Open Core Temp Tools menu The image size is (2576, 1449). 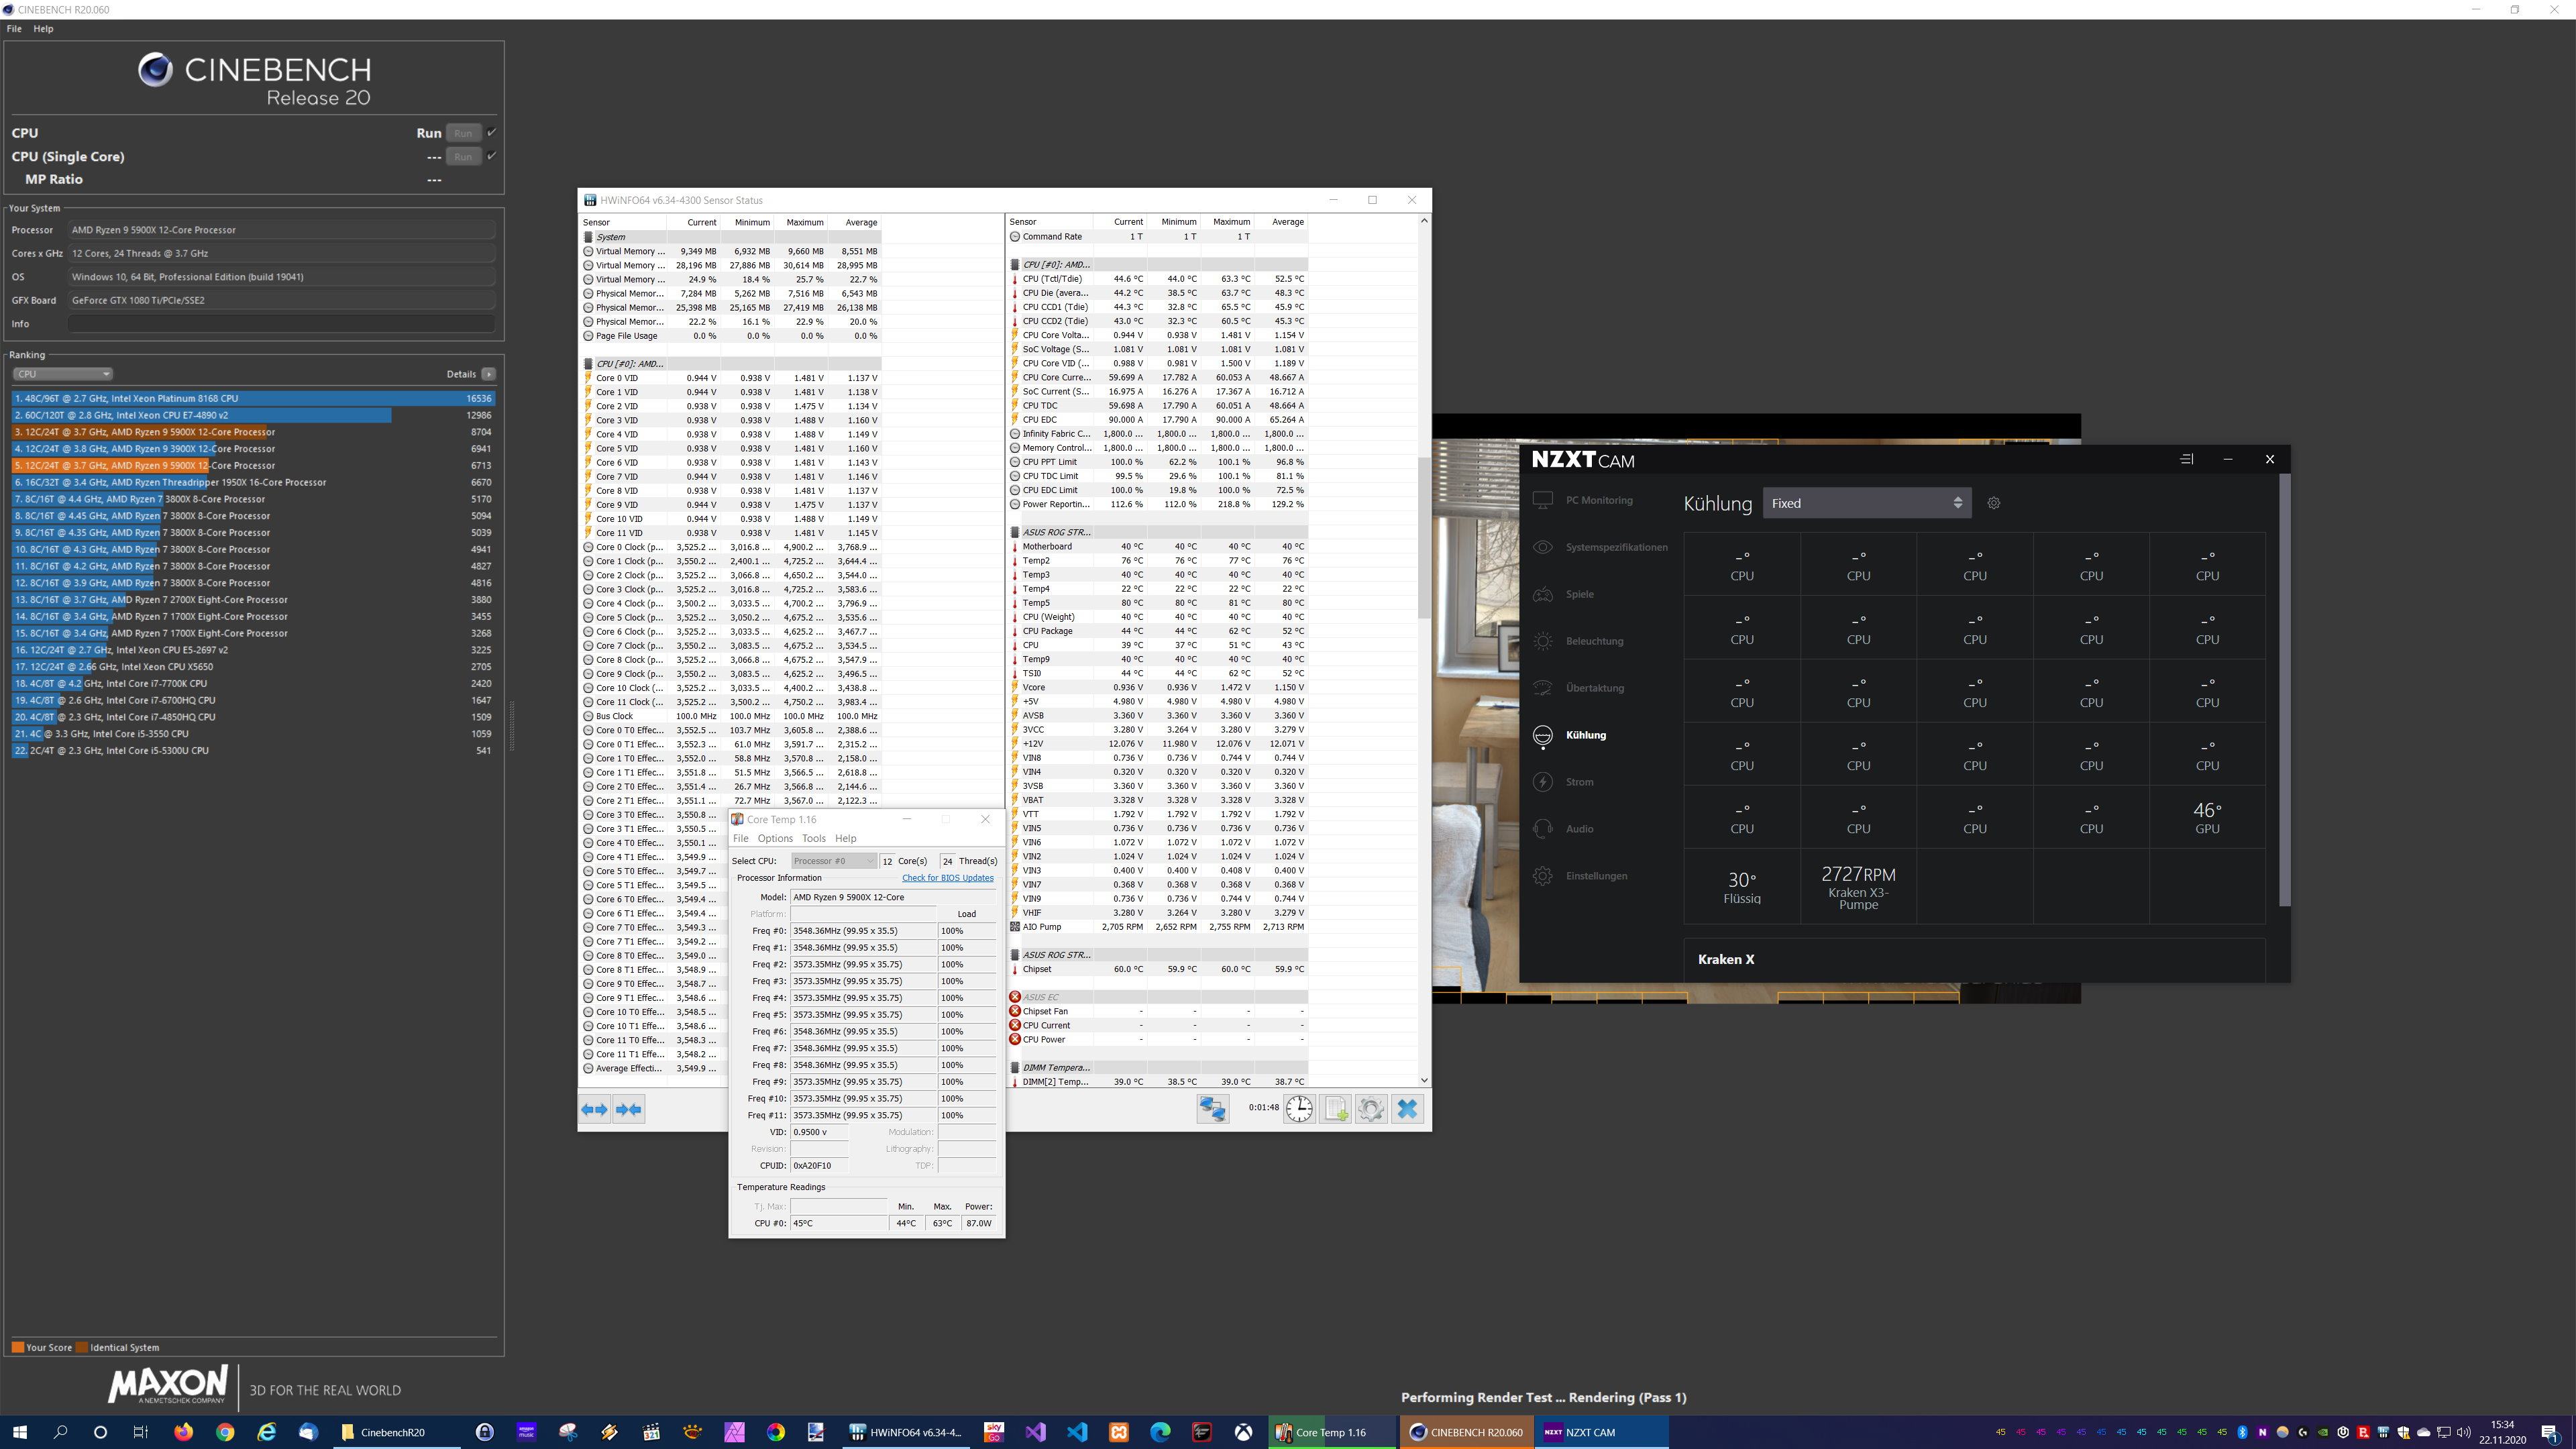(x=814, y=838)
